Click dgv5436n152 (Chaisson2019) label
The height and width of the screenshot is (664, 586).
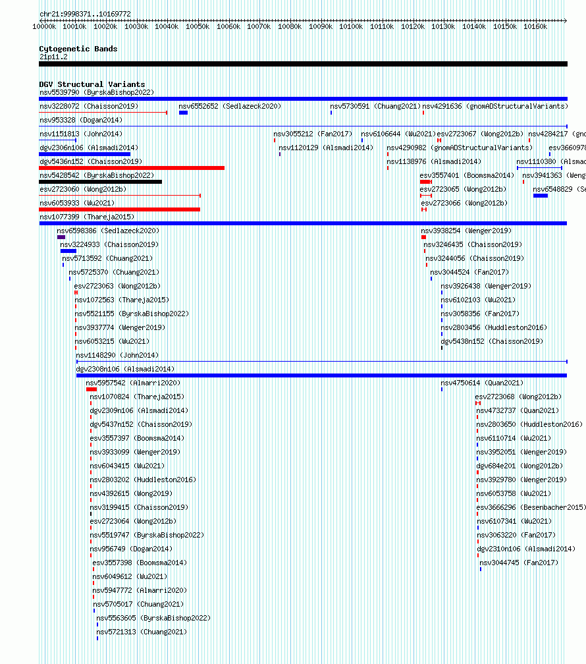91,162
